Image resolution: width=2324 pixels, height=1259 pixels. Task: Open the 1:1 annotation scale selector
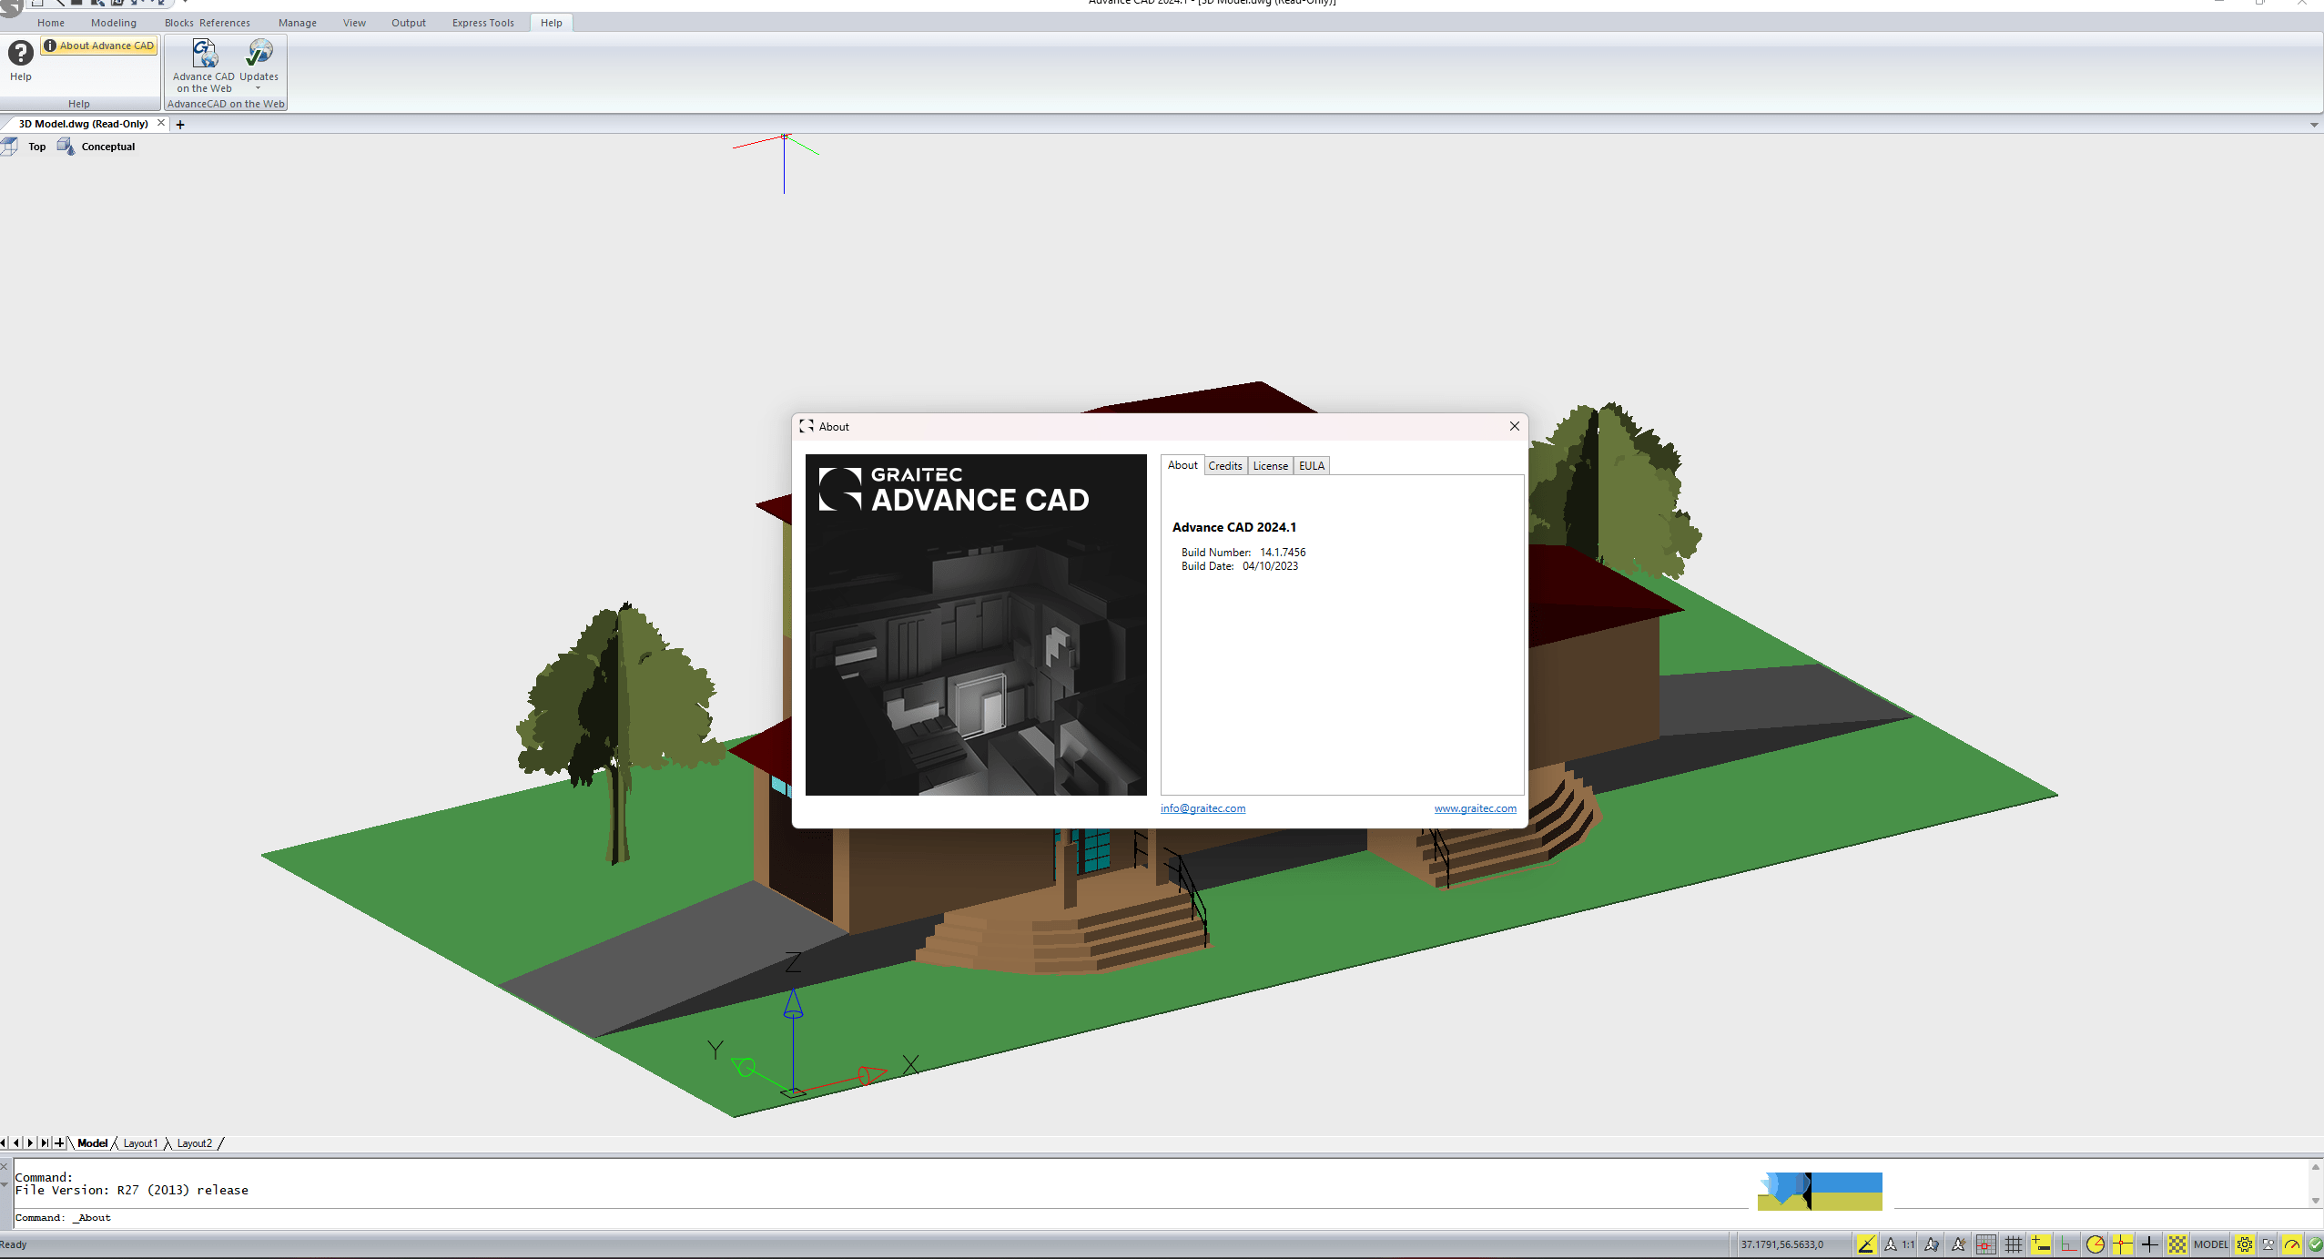(x=1901, y=1244)
